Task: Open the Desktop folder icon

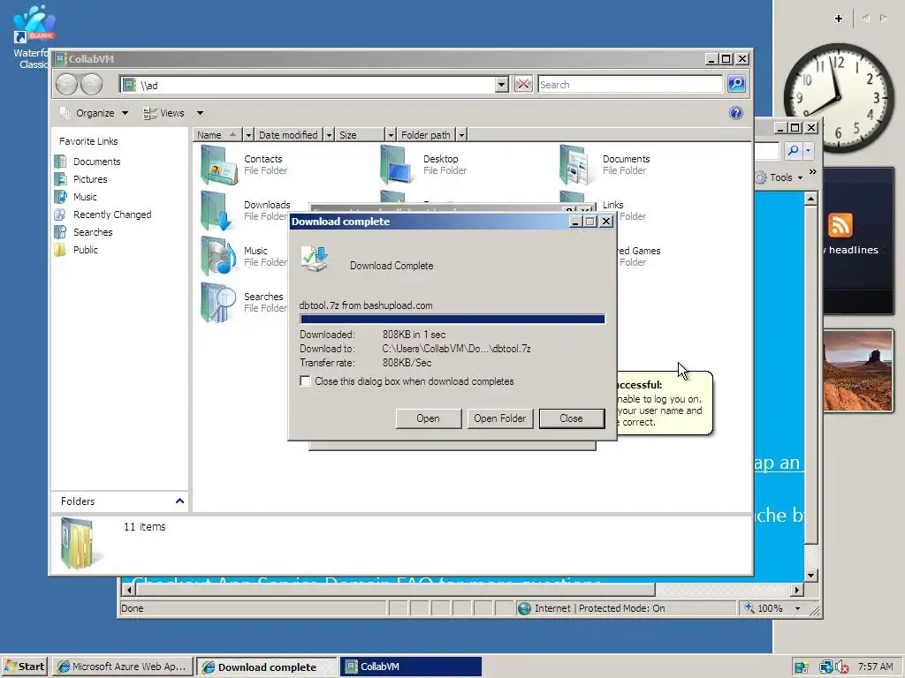Action: point(397,165)
